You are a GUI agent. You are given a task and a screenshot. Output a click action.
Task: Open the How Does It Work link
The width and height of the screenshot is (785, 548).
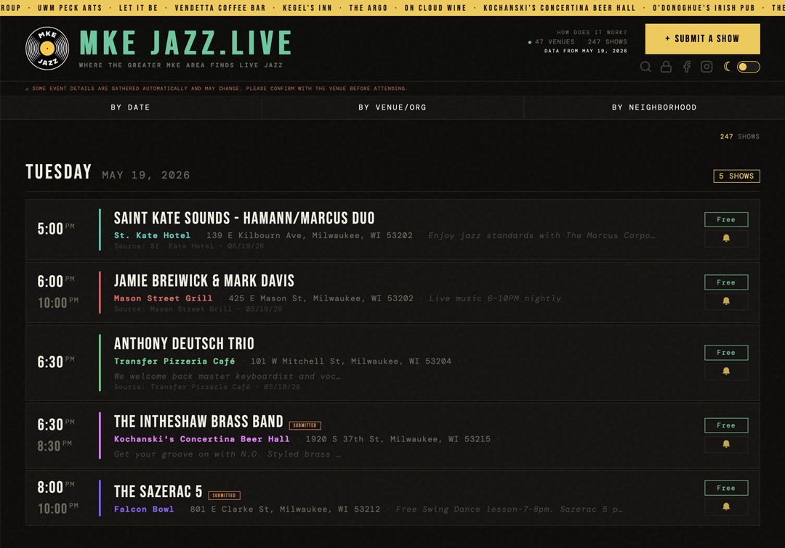pyautogui.click(x=592, y=33)
